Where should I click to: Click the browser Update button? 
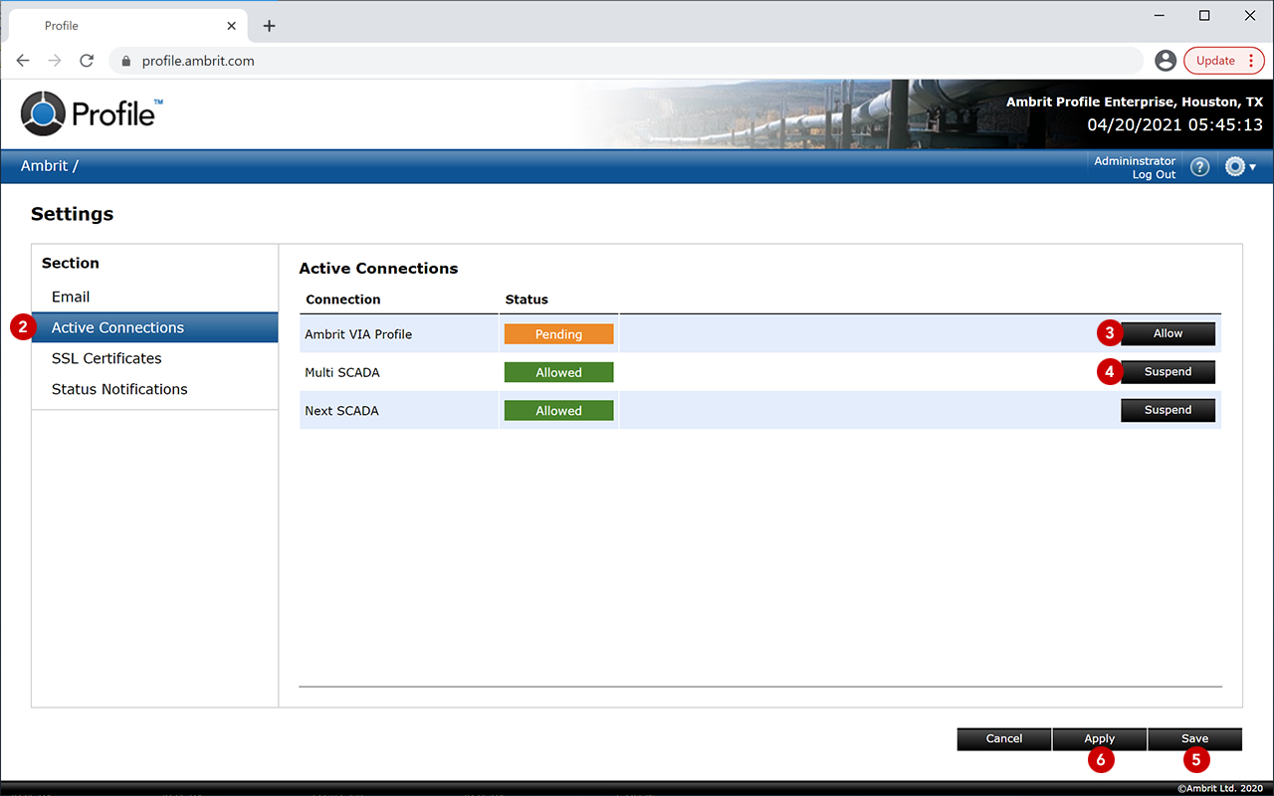point(1223,61)
